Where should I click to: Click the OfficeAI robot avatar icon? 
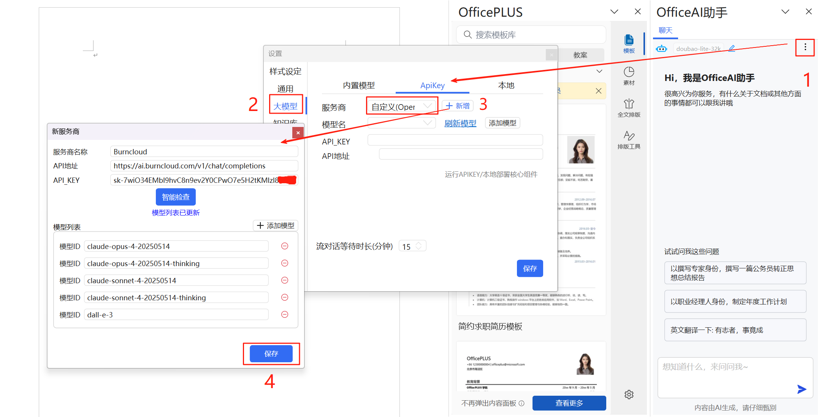[661, 49]
